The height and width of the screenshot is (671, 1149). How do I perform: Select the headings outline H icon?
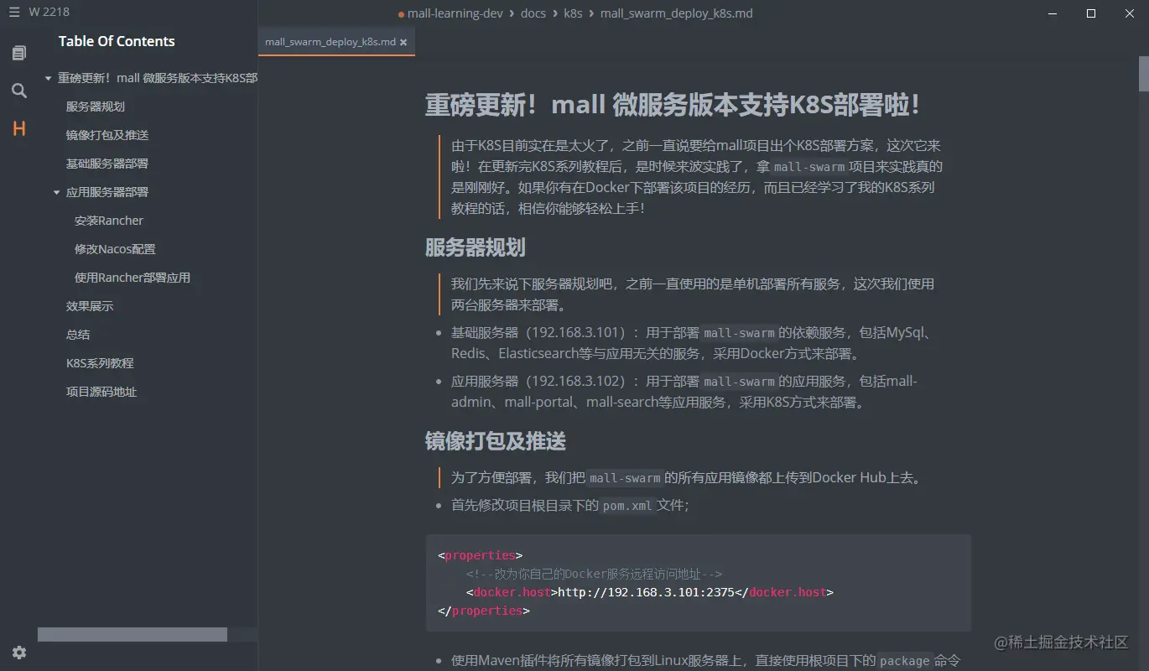(18, 128)
